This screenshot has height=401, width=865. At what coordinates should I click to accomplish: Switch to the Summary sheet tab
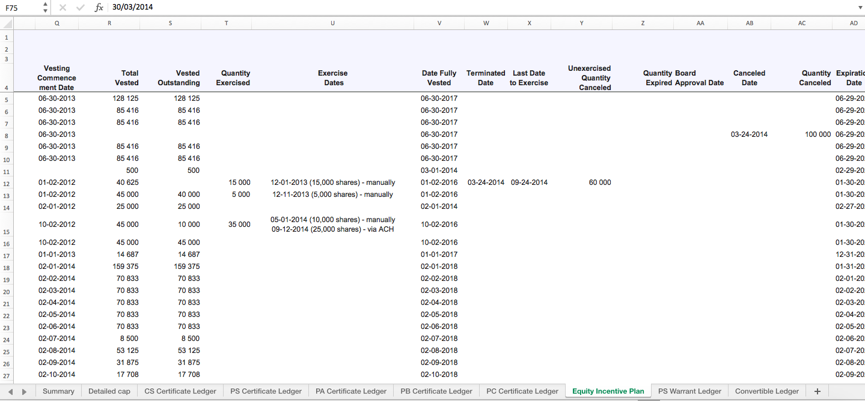click(58, 391)
